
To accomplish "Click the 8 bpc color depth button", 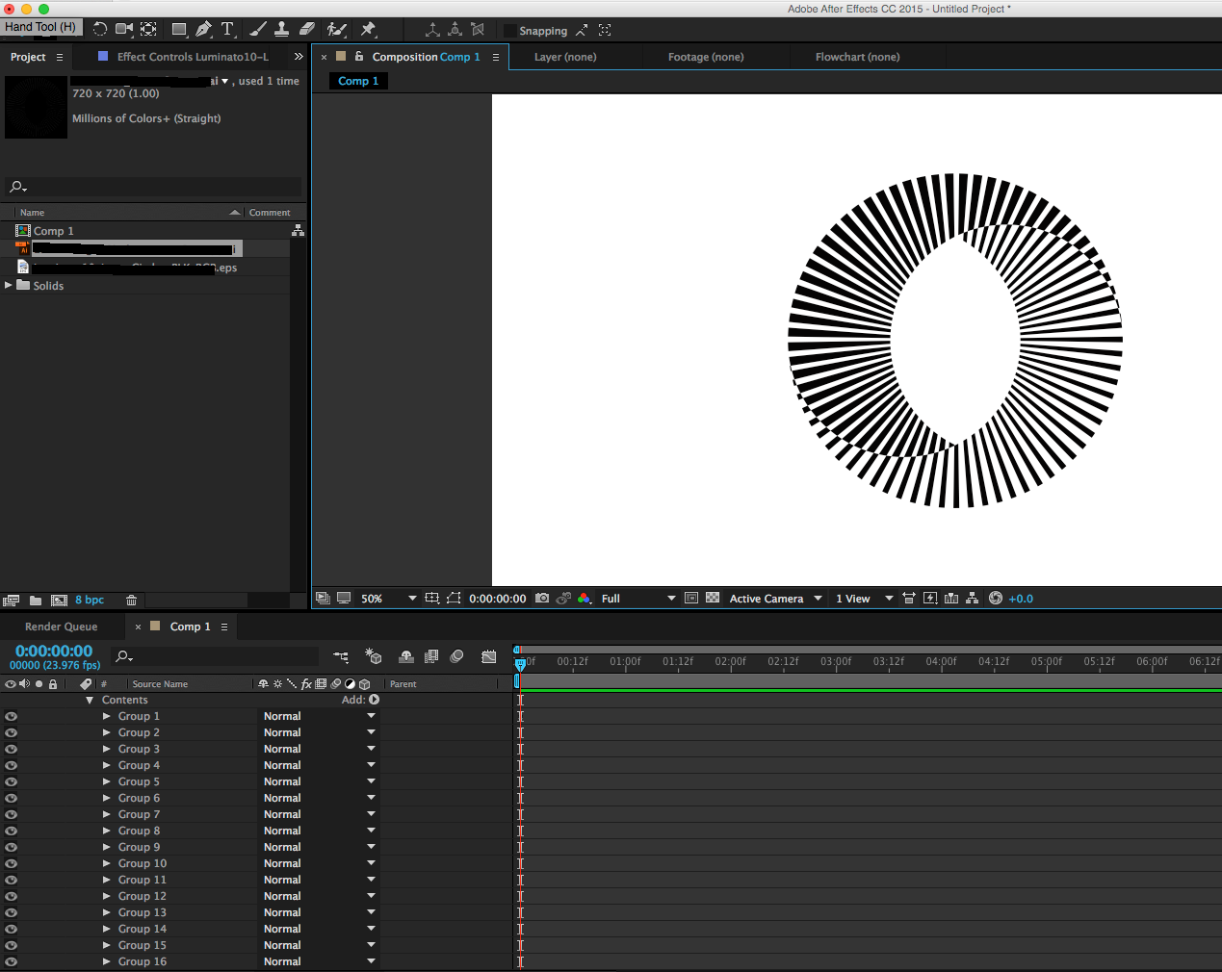I will click(90, 601).
